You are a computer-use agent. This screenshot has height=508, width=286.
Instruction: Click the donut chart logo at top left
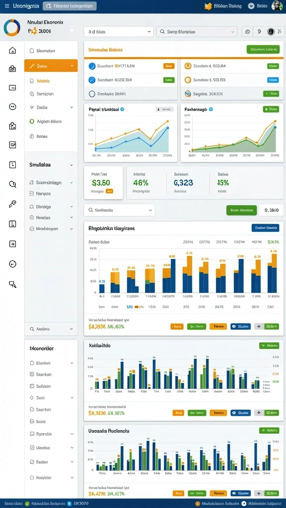(12, 27)
